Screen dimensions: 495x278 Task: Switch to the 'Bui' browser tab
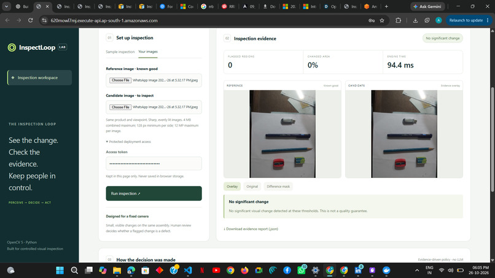[22, 6]
